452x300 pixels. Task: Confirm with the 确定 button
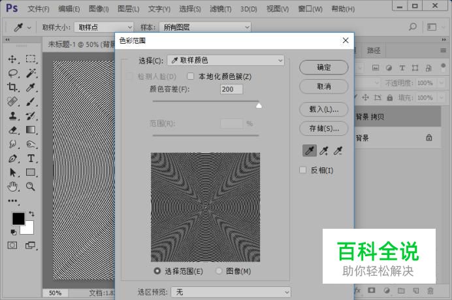(324, 67)
